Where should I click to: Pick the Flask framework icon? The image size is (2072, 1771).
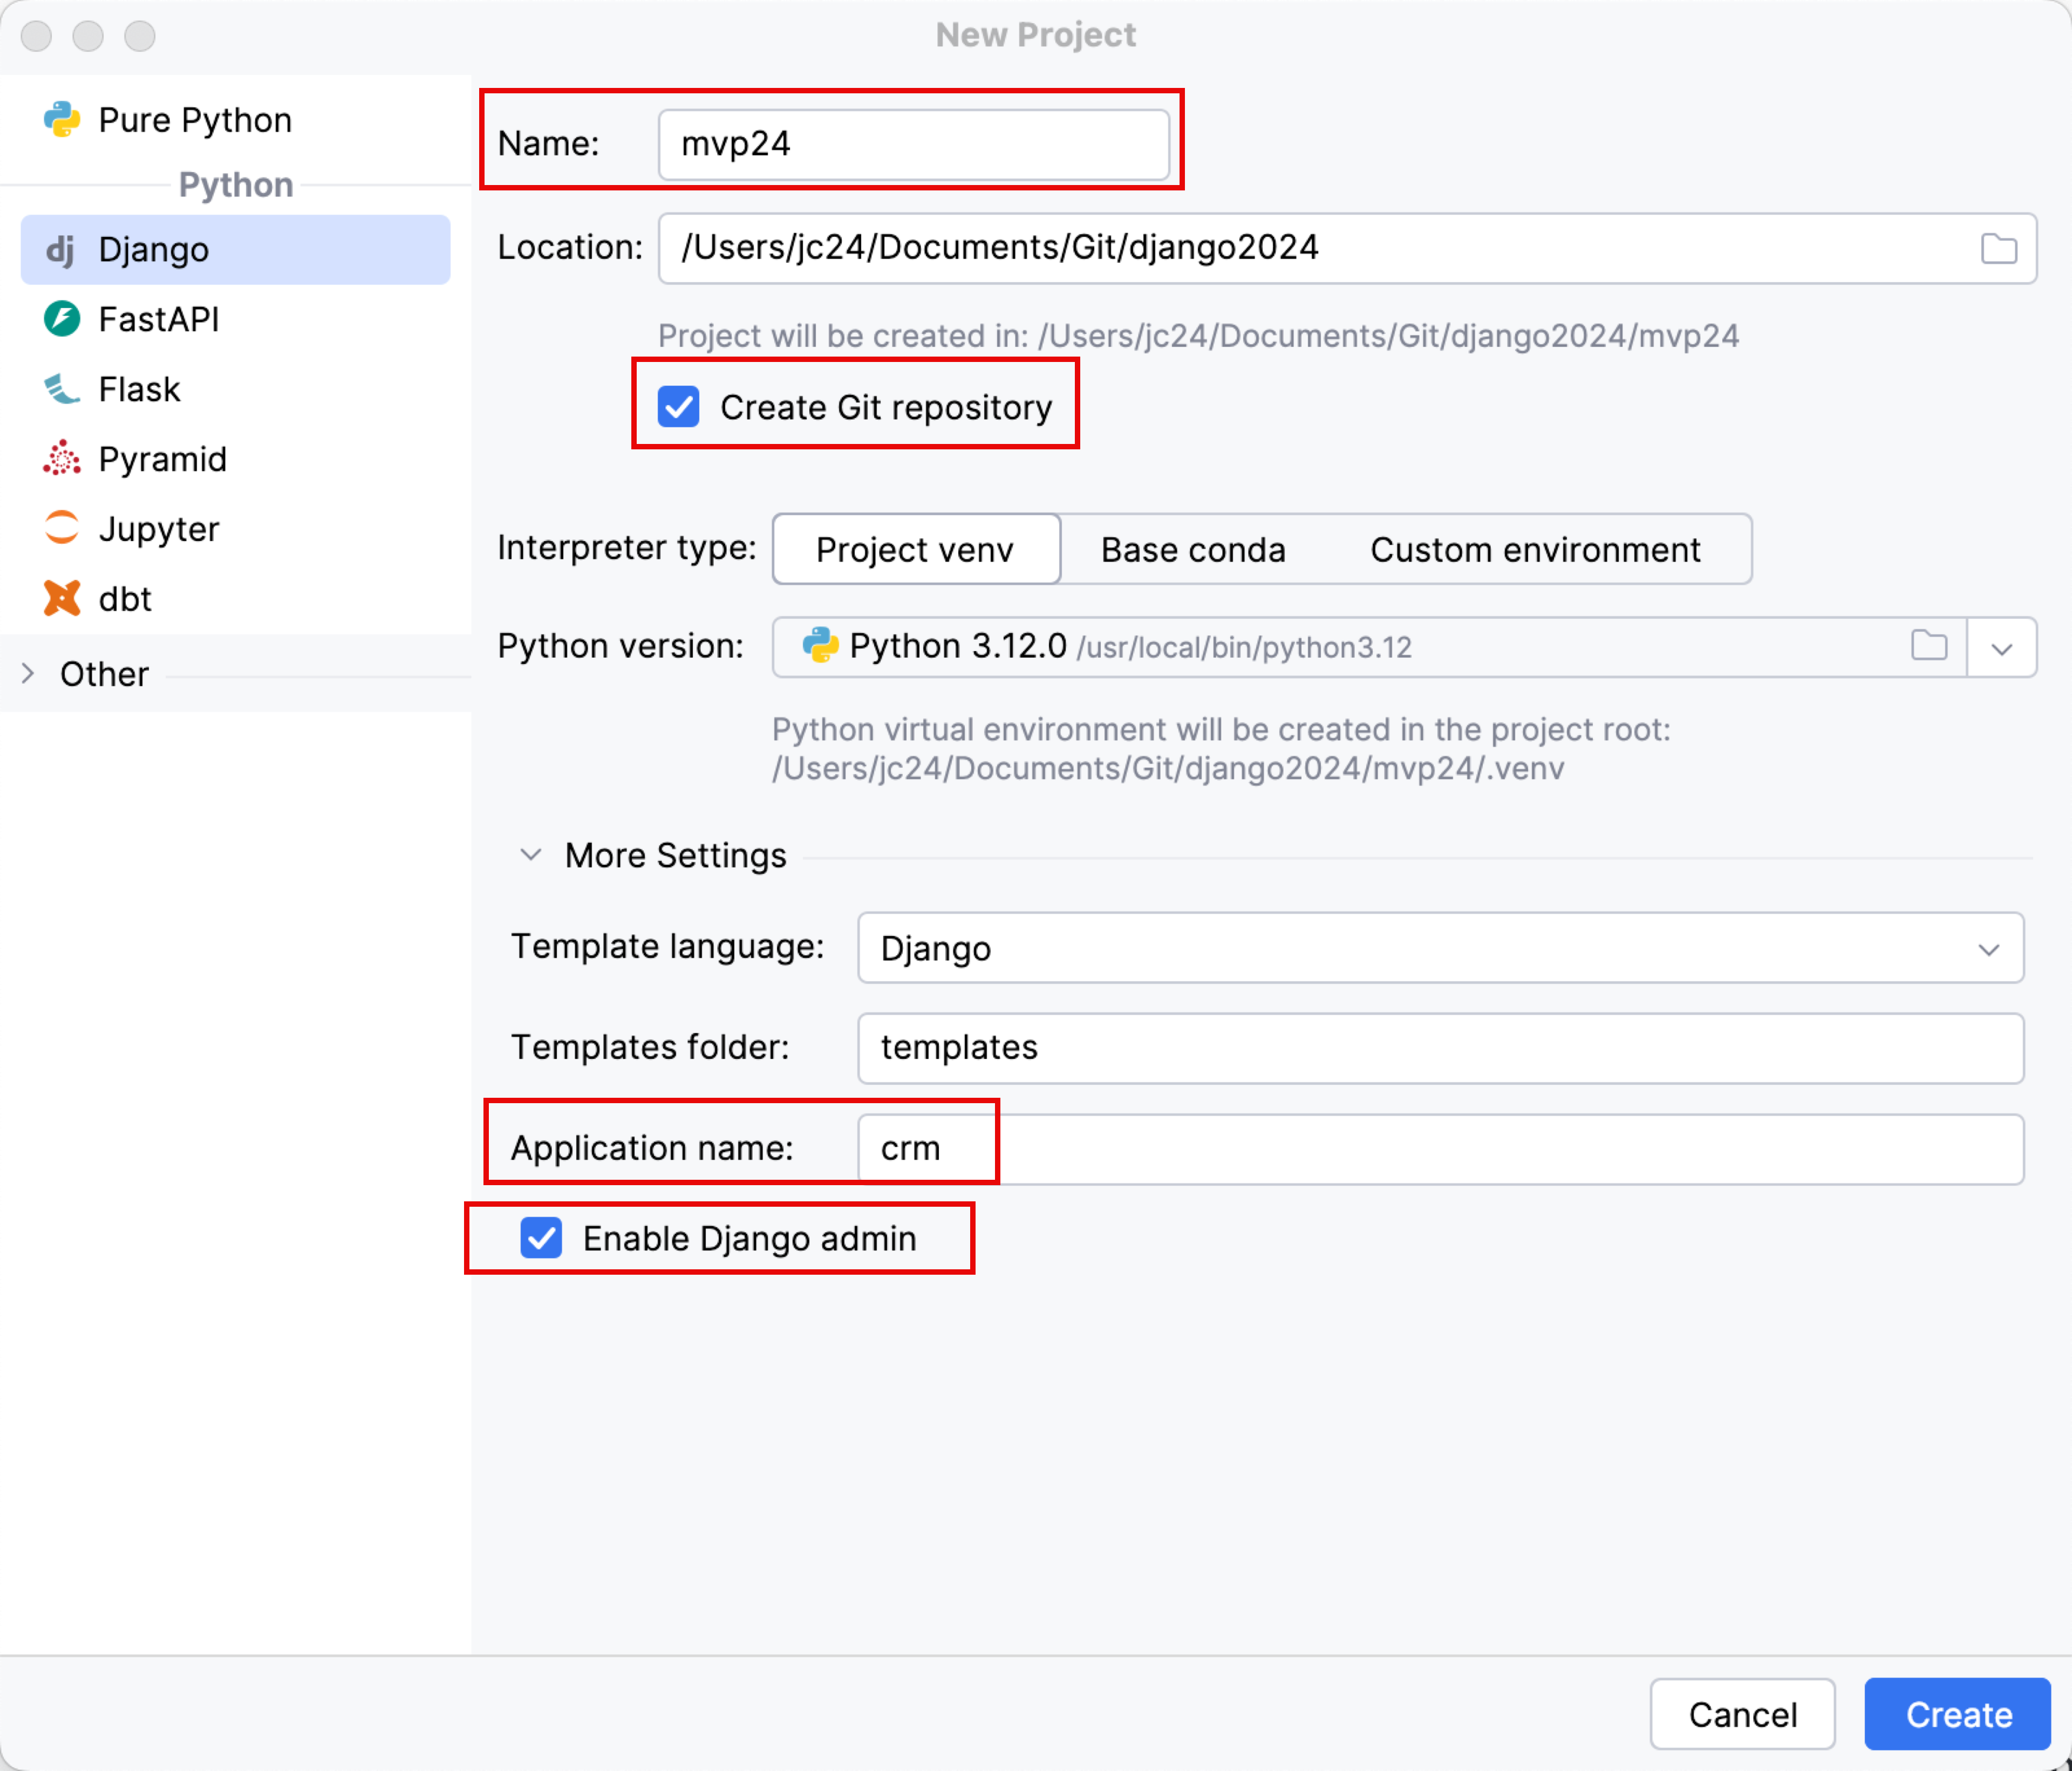click(62, 389)
